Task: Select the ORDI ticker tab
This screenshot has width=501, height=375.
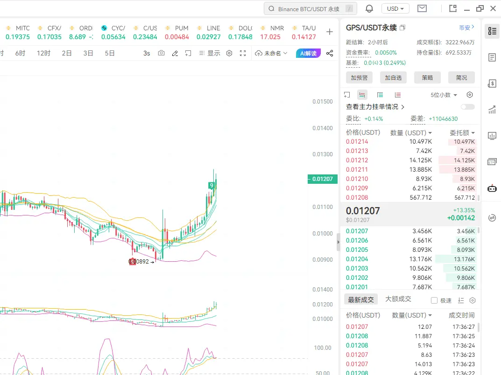Action: point(81,32)
